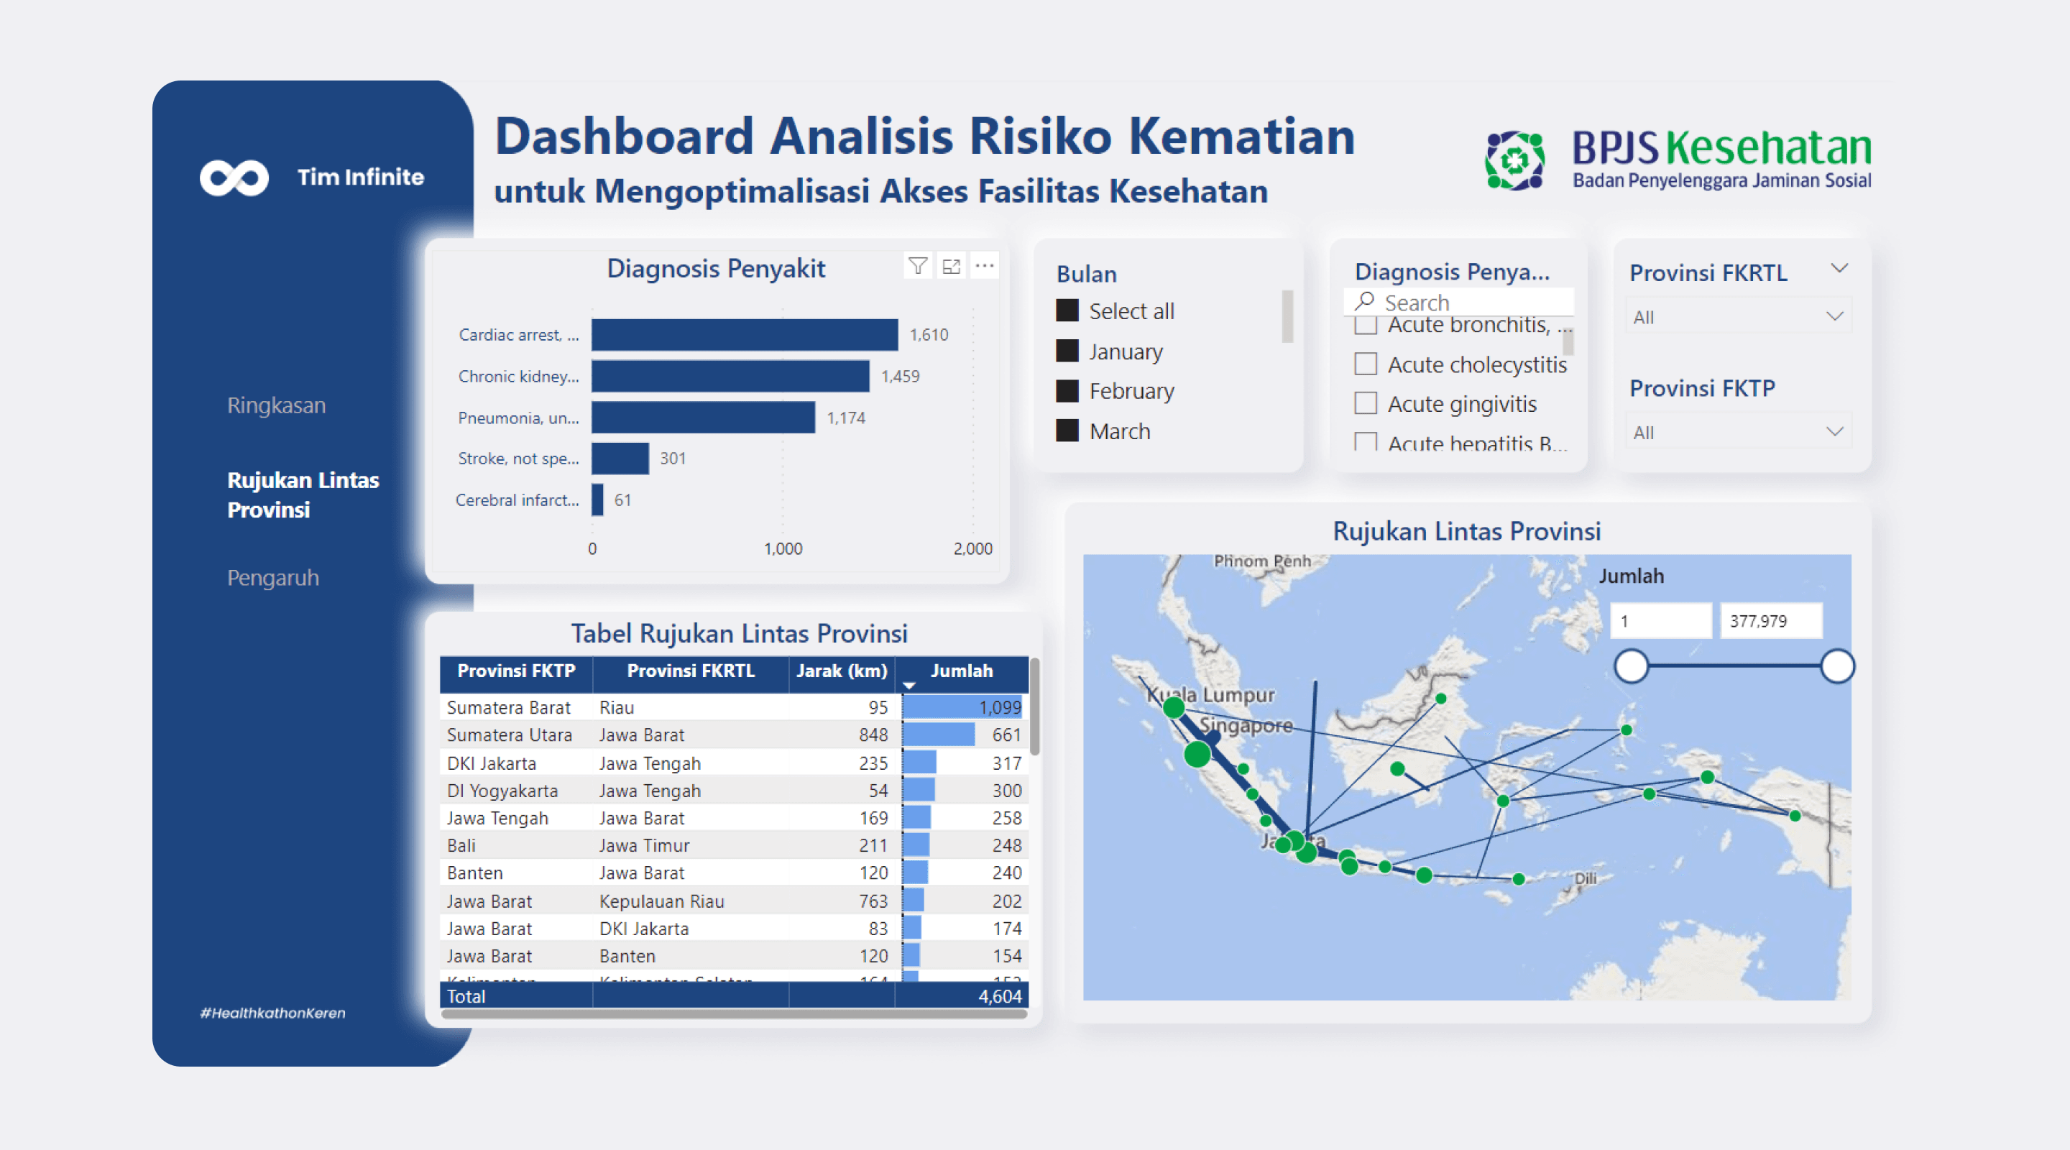
Task: Click the Jumlah minimum value field
Action: [1660, 621]
